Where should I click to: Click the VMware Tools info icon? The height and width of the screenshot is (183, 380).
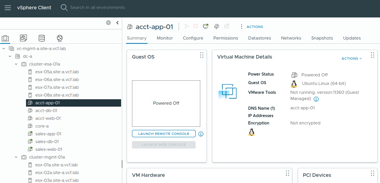316,99
